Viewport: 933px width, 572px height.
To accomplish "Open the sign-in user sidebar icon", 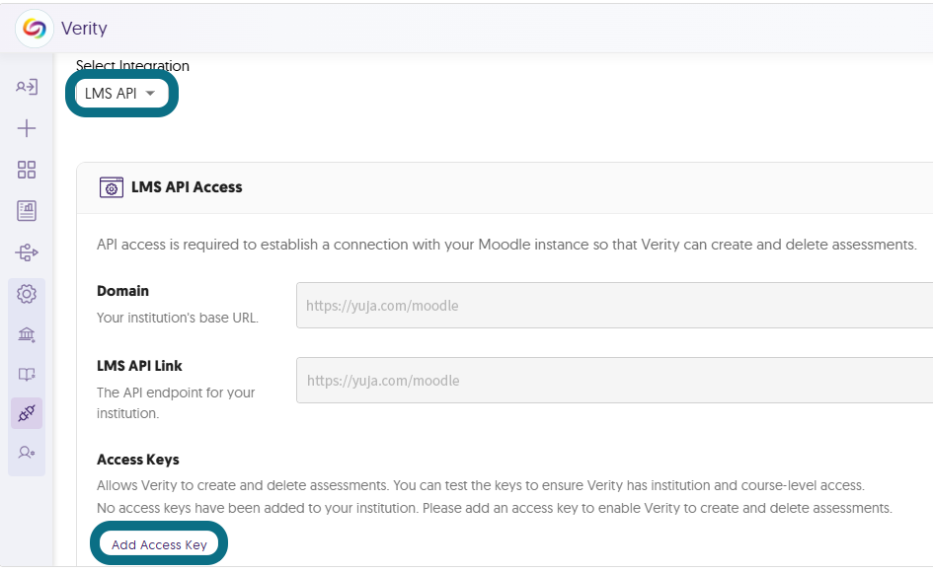I will coord(27,87).
